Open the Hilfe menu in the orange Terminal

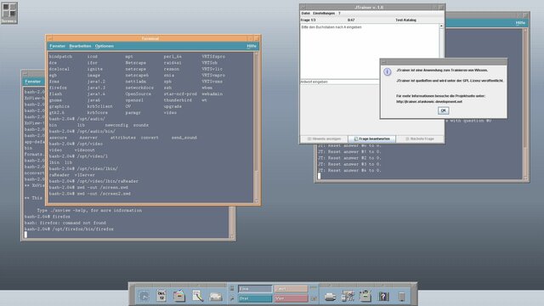point(252,46)
